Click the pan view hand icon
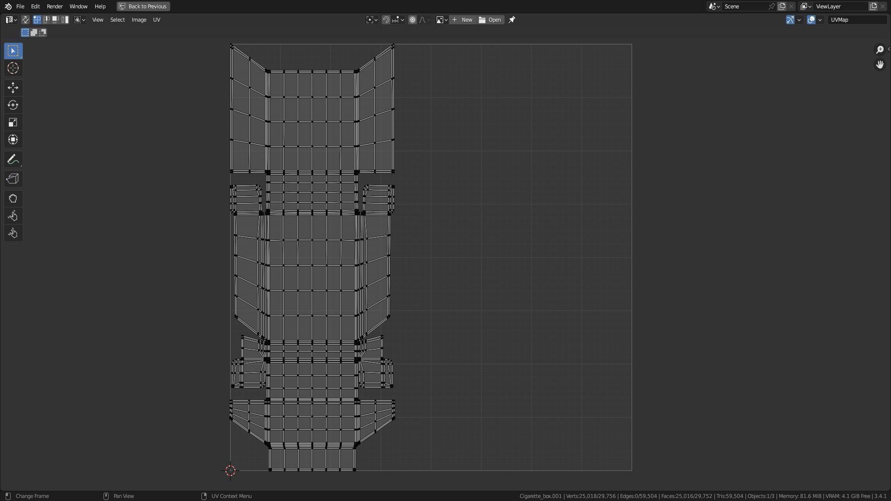Viewport: 891px width, 501px height. pos(880,65)
